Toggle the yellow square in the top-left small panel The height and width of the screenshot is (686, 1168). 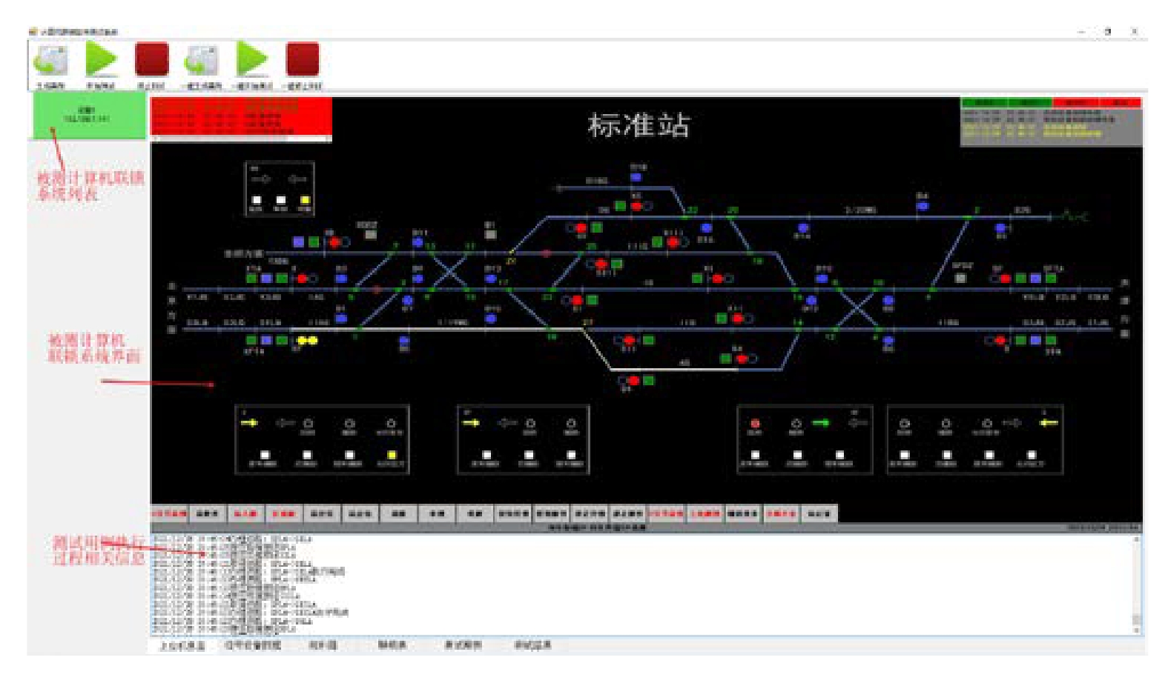[x=305, y=200]
